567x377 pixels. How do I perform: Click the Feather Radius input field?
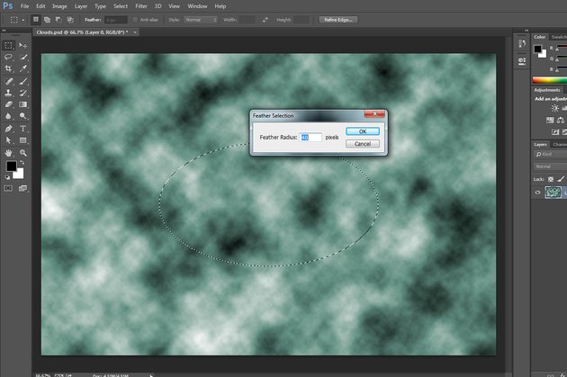coord(310,138)
